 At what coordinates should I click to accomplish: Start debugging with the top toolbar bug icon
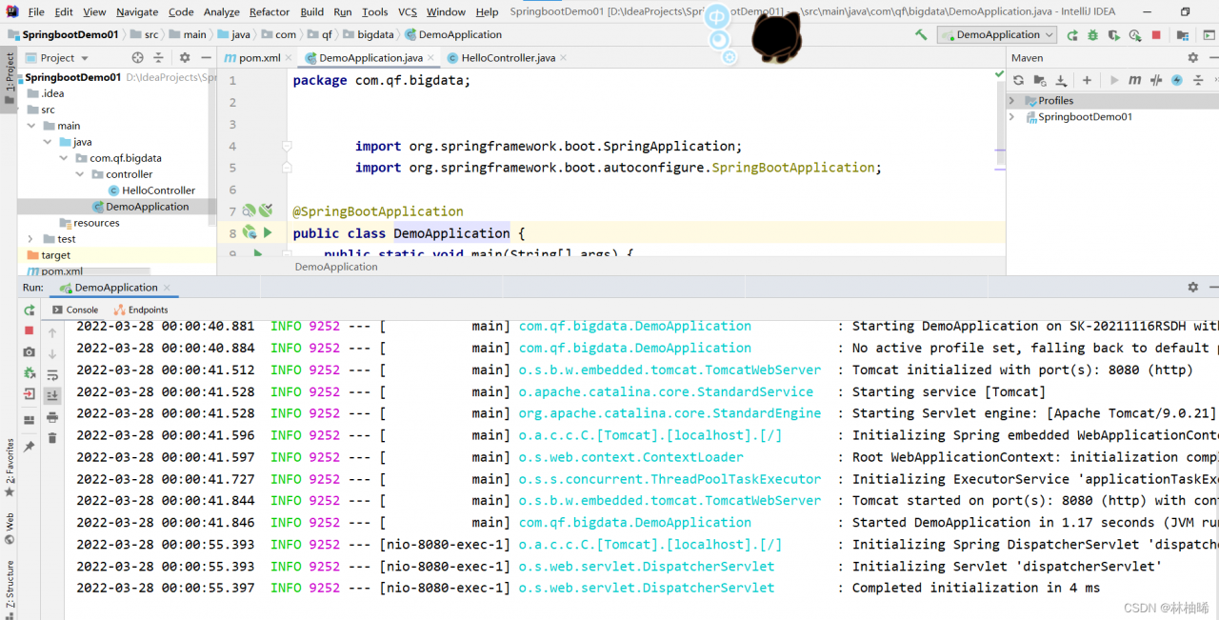pyautogui.click(x=1092, y=34)
